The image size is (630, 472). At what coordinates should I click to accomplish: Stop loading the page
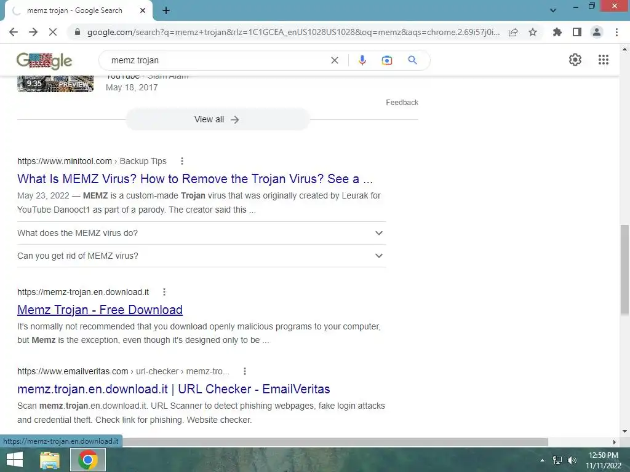53,32
